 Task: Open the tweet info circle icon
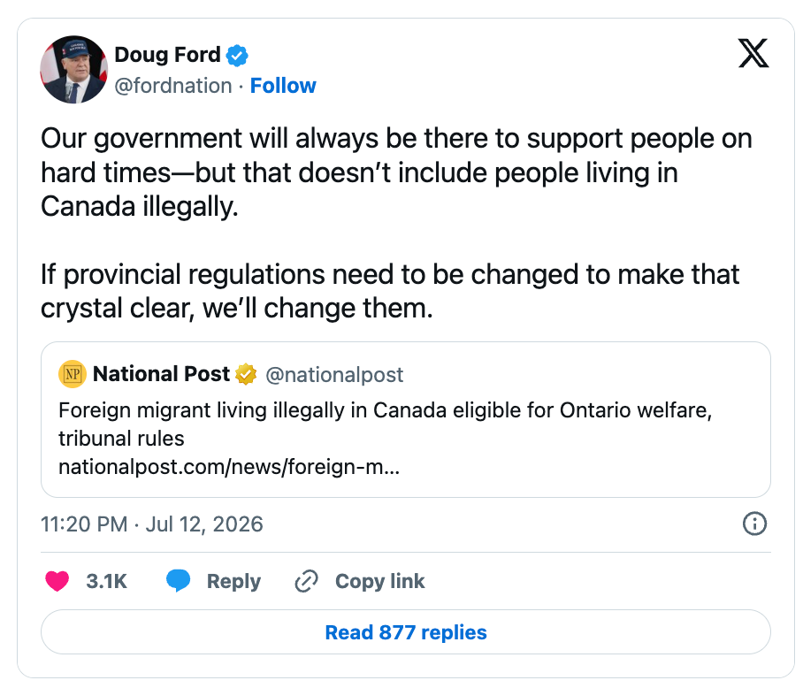pyautogui.click(x=754, y=524)
